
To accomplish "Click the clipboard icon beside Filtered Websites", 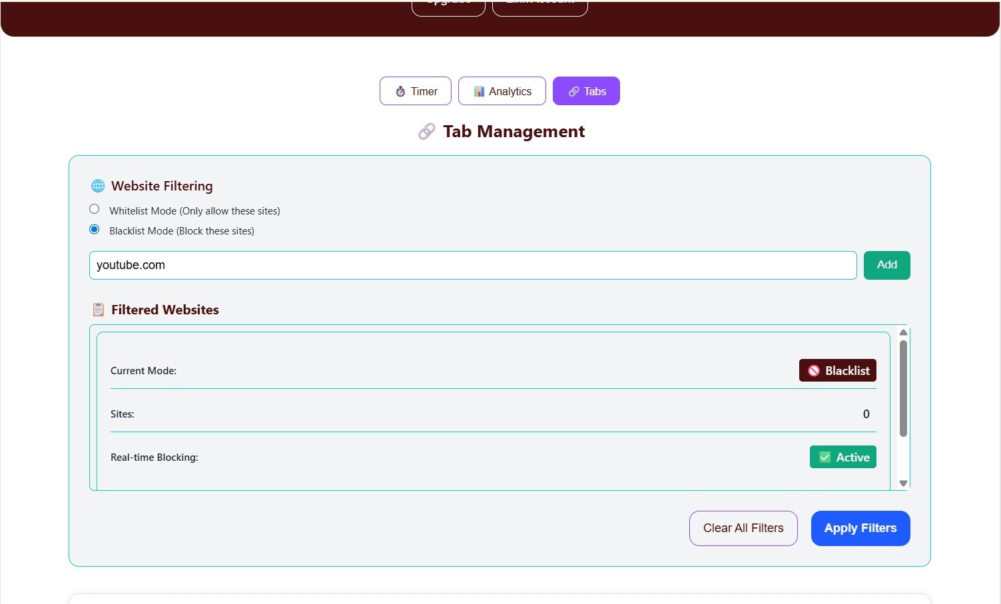I will pyautogui.click(x=98, y=309).
